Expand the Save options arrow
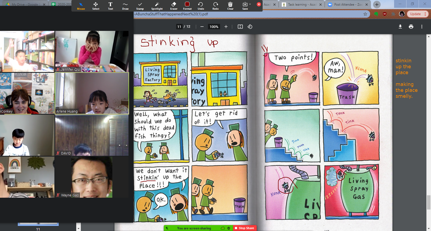The height and width of the screenshot is (231, 431). coord(250,4)
